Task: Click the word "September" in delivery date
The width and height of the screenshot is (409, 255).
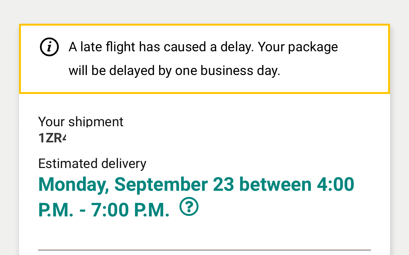Action: pos(161,185)
